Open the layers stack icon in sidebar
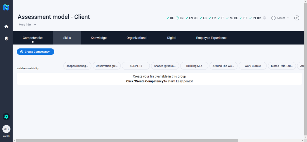Screen dimensions: 307x142 (6, 39)
